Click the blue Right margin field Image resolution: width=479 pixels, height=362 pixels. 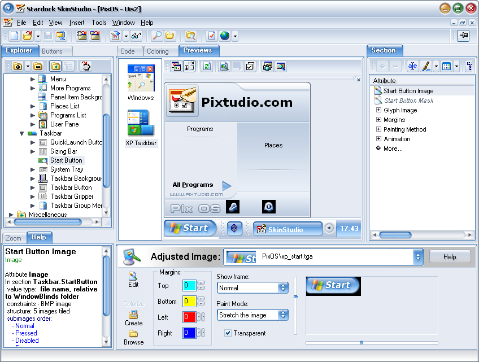click(x=189, y=333)
